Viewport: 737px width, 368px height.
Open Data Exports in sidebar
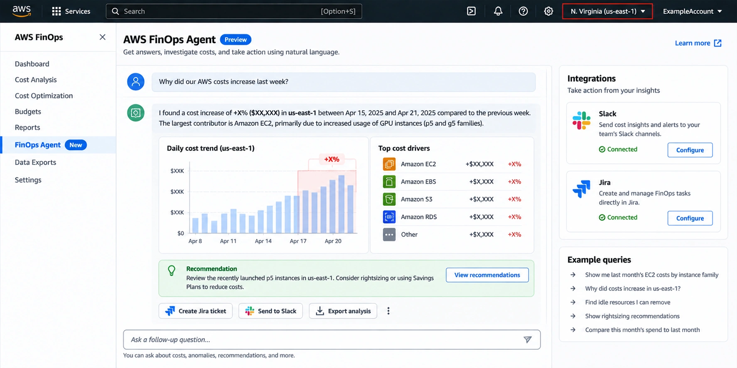35,162
